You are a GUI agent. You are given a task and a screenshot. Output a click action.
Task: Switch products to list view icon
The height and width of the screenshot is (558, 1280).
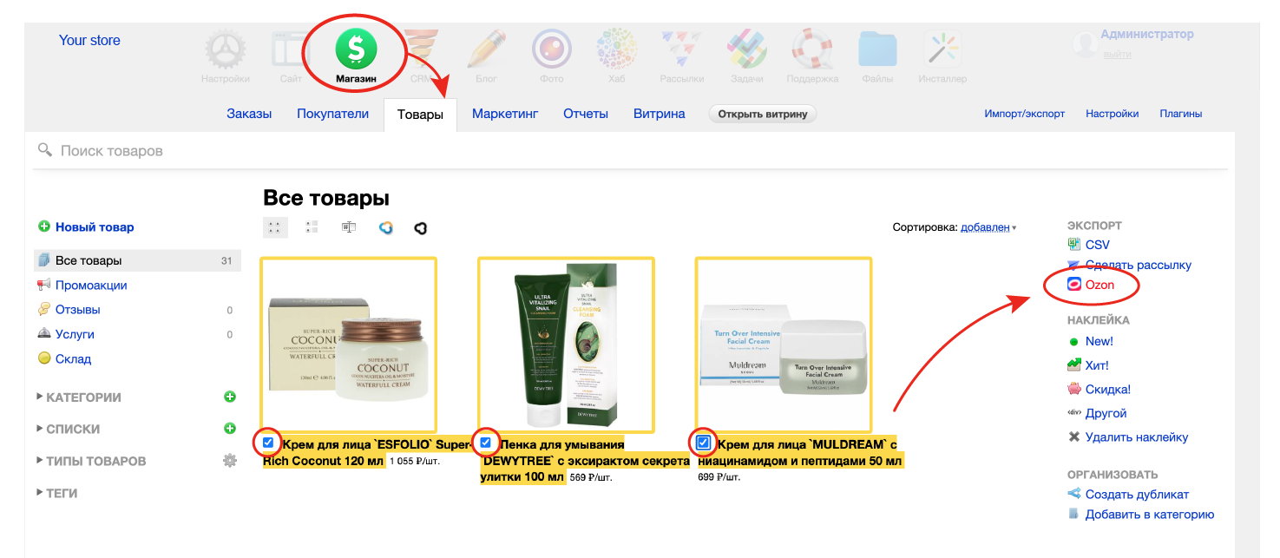(x=312, y=227)
